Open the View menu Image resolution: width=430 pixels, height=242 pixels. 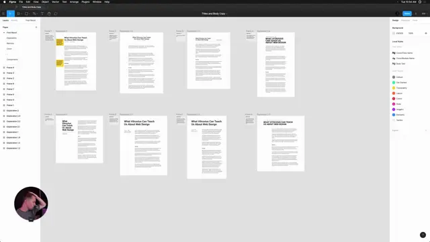tap(36, 1)
